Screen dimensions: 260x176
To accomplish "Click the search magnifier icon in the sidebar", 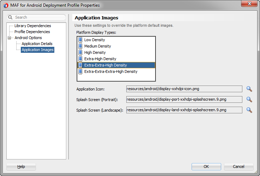I will point(10,17).
